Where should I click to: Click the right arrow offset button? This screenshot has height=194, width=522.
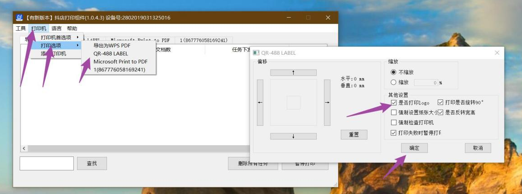(x=327, y=103)
